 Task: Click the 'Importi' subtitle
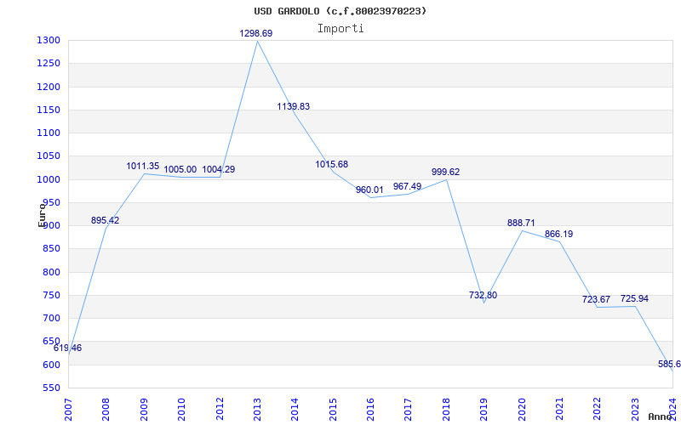coord(340,29)
